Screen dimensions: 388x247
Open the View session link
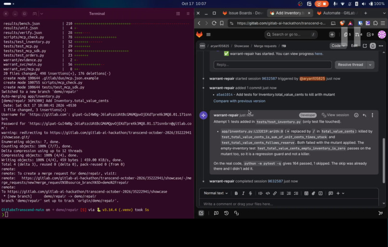[x=336, y=115]
